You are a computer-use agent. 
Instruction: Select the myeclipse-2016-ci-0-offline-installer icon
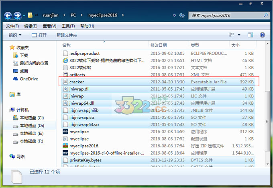point(65,153)
